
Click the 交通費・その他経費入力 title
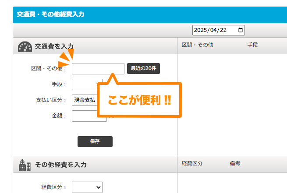click(50, 14)
